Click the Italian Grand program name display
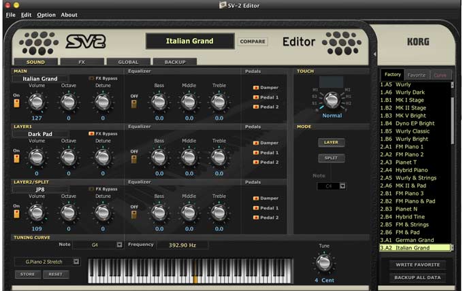The image size is (463, 291). click(x=190, y=41)
